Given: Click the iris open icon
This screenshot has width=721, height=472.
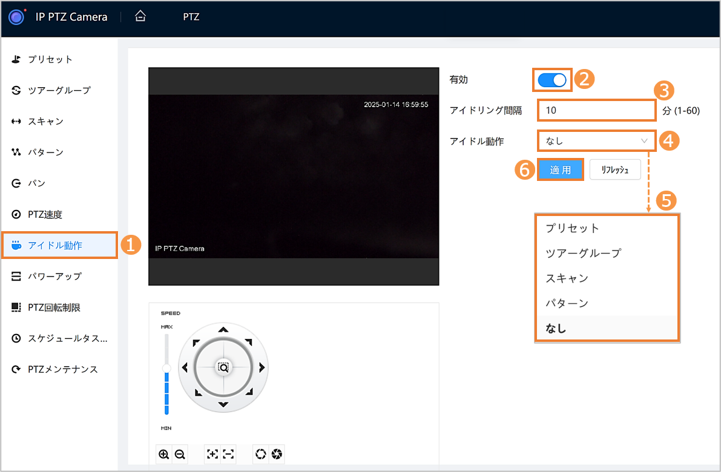Looking at the screenshot, I should point(261,454).
